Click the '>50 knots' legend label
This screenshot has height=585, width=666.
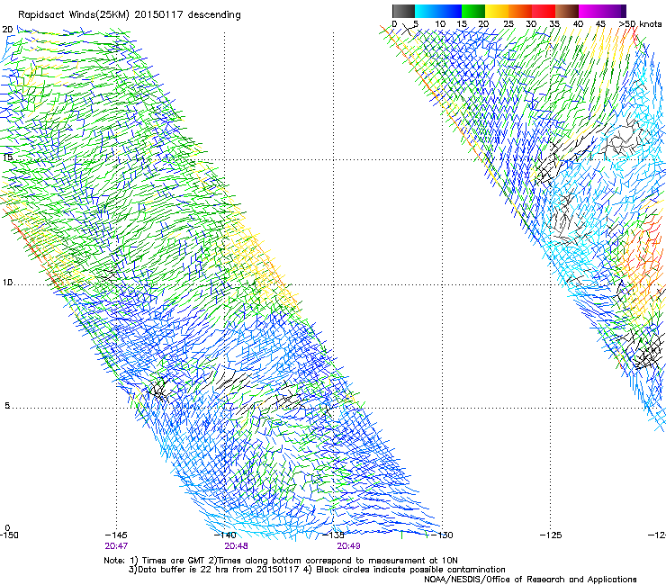point(640,23)
